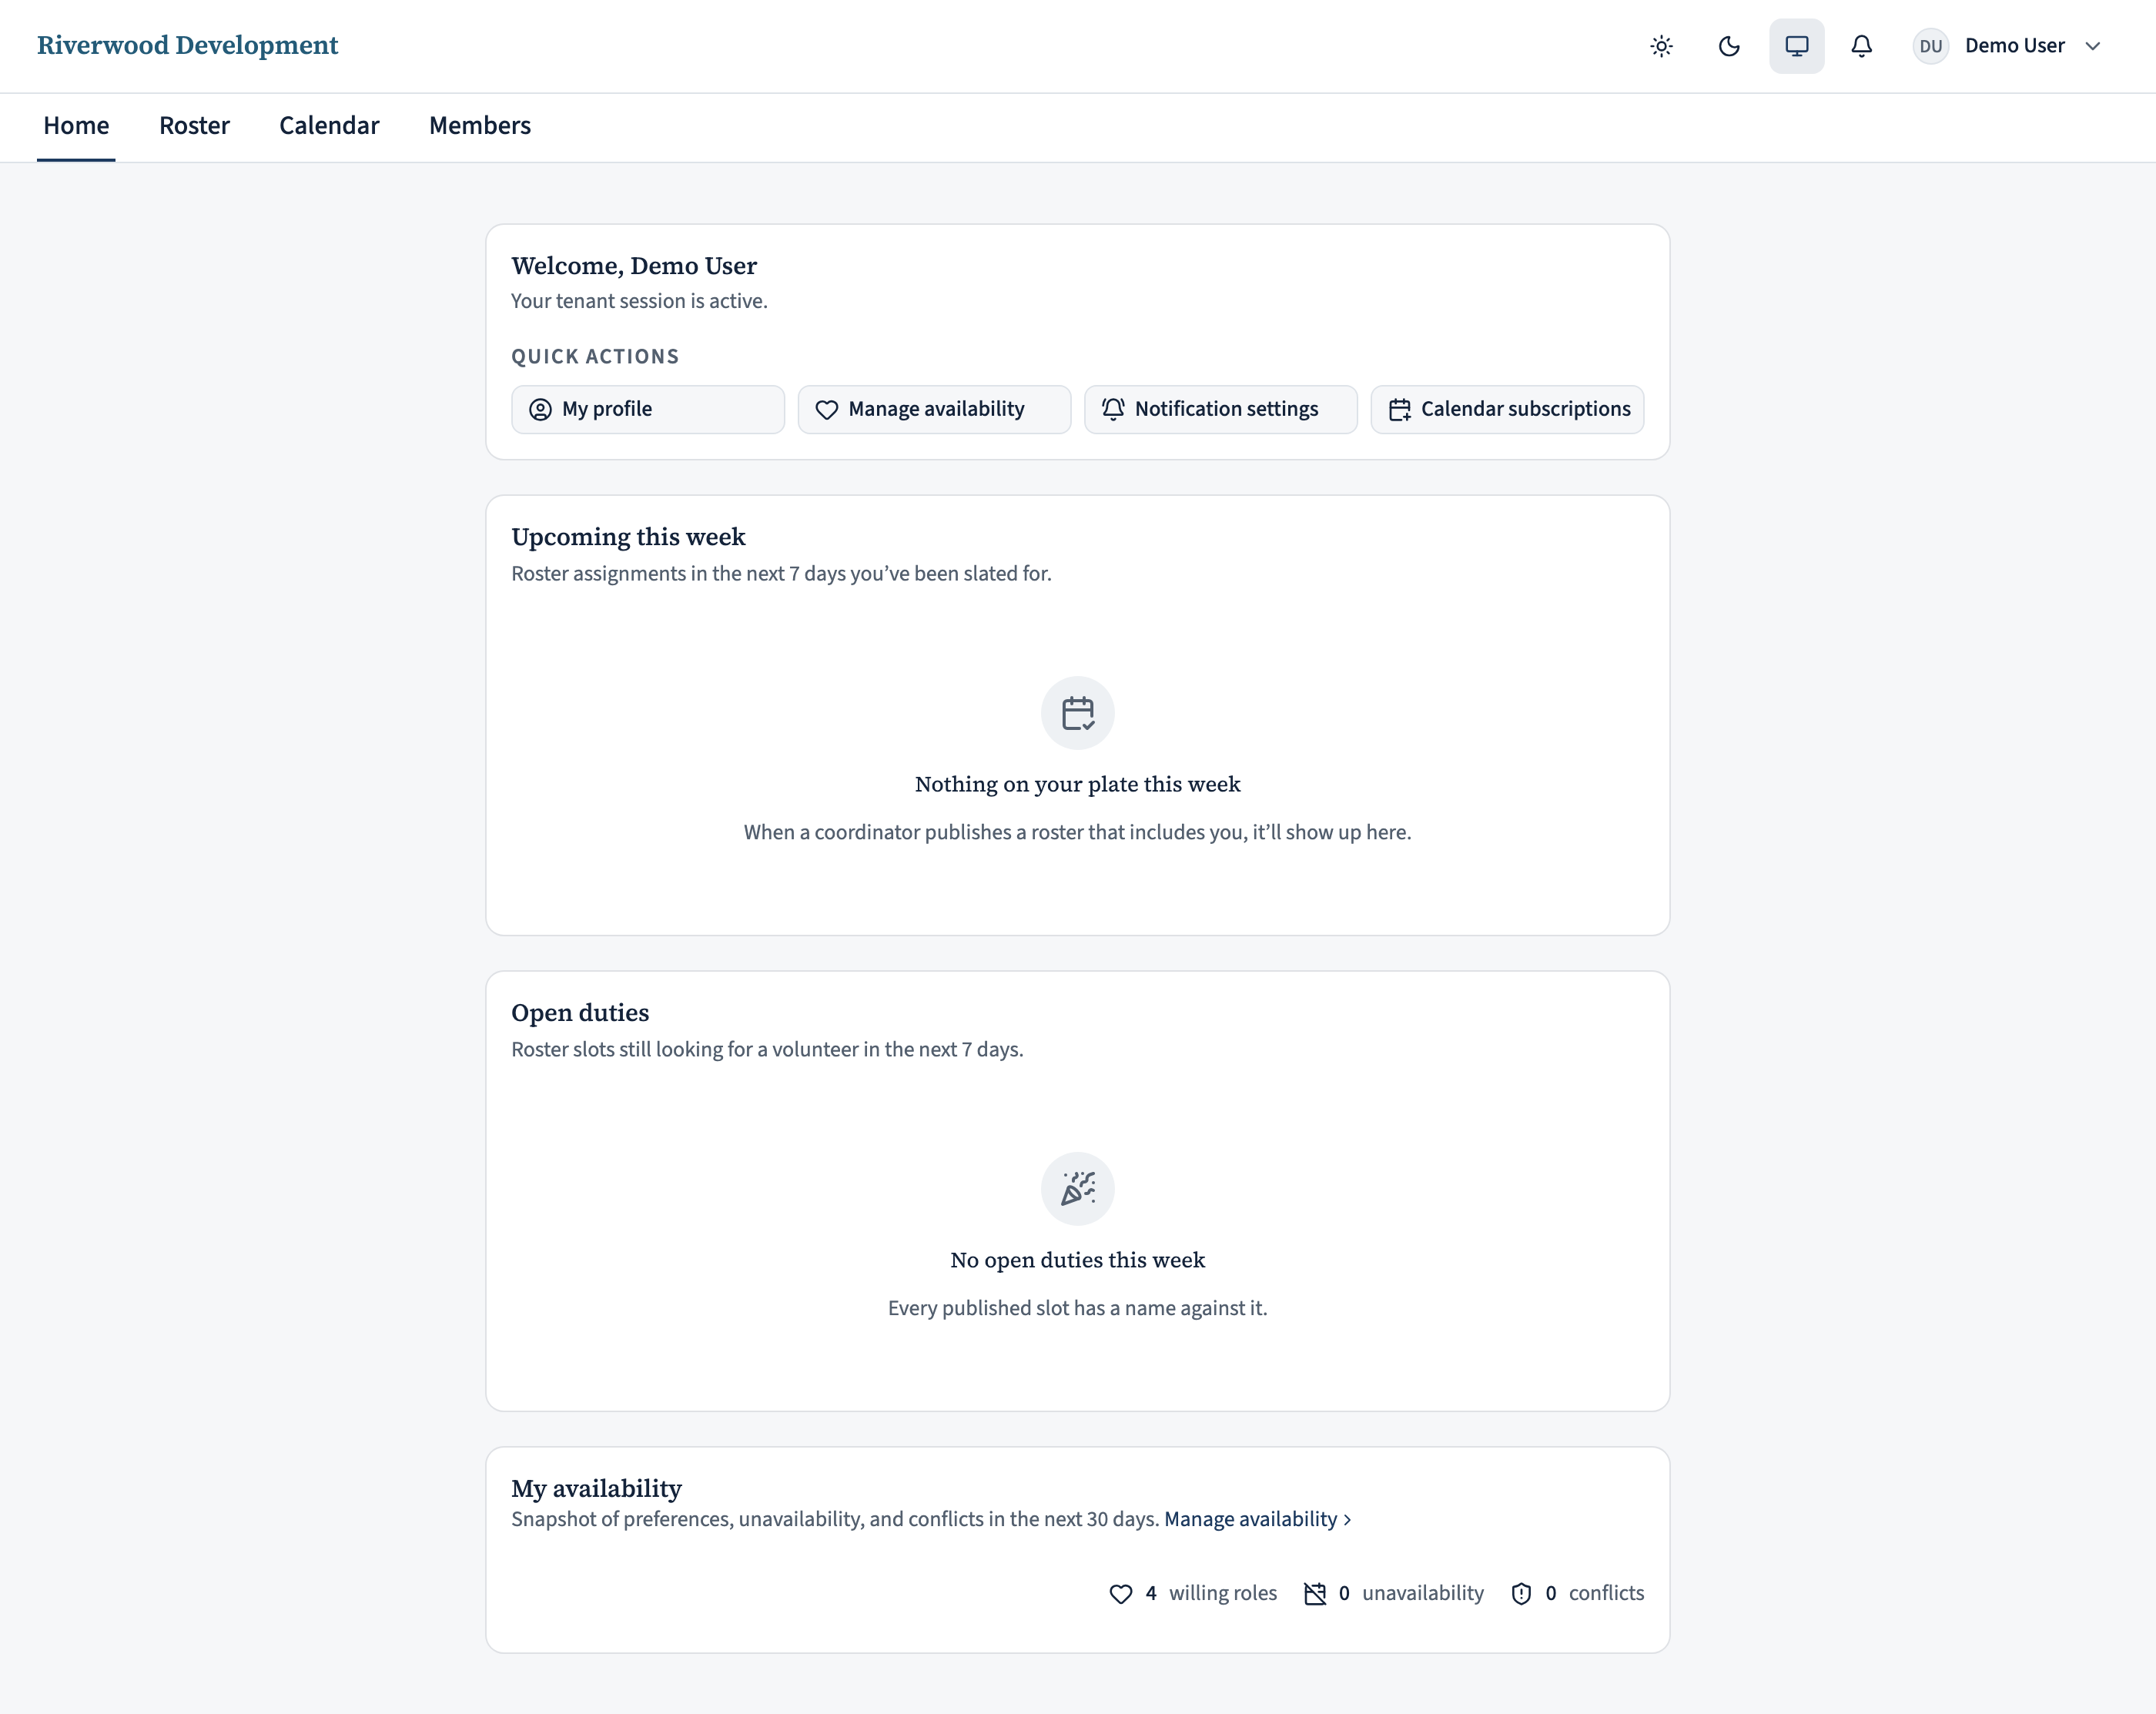Switch to the Members tab
This screenshot has height=1714, width=2156.
[x=480, y=126]
